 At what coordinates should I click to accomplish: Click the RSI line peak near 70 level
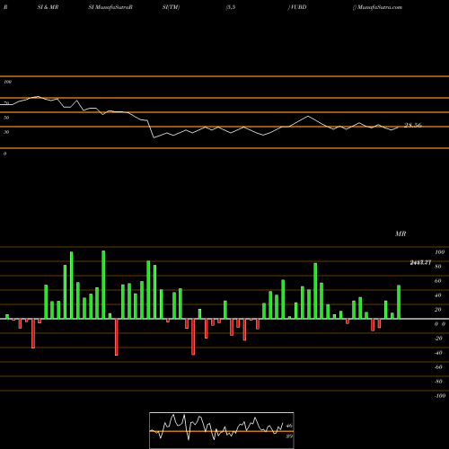point(38,96)
